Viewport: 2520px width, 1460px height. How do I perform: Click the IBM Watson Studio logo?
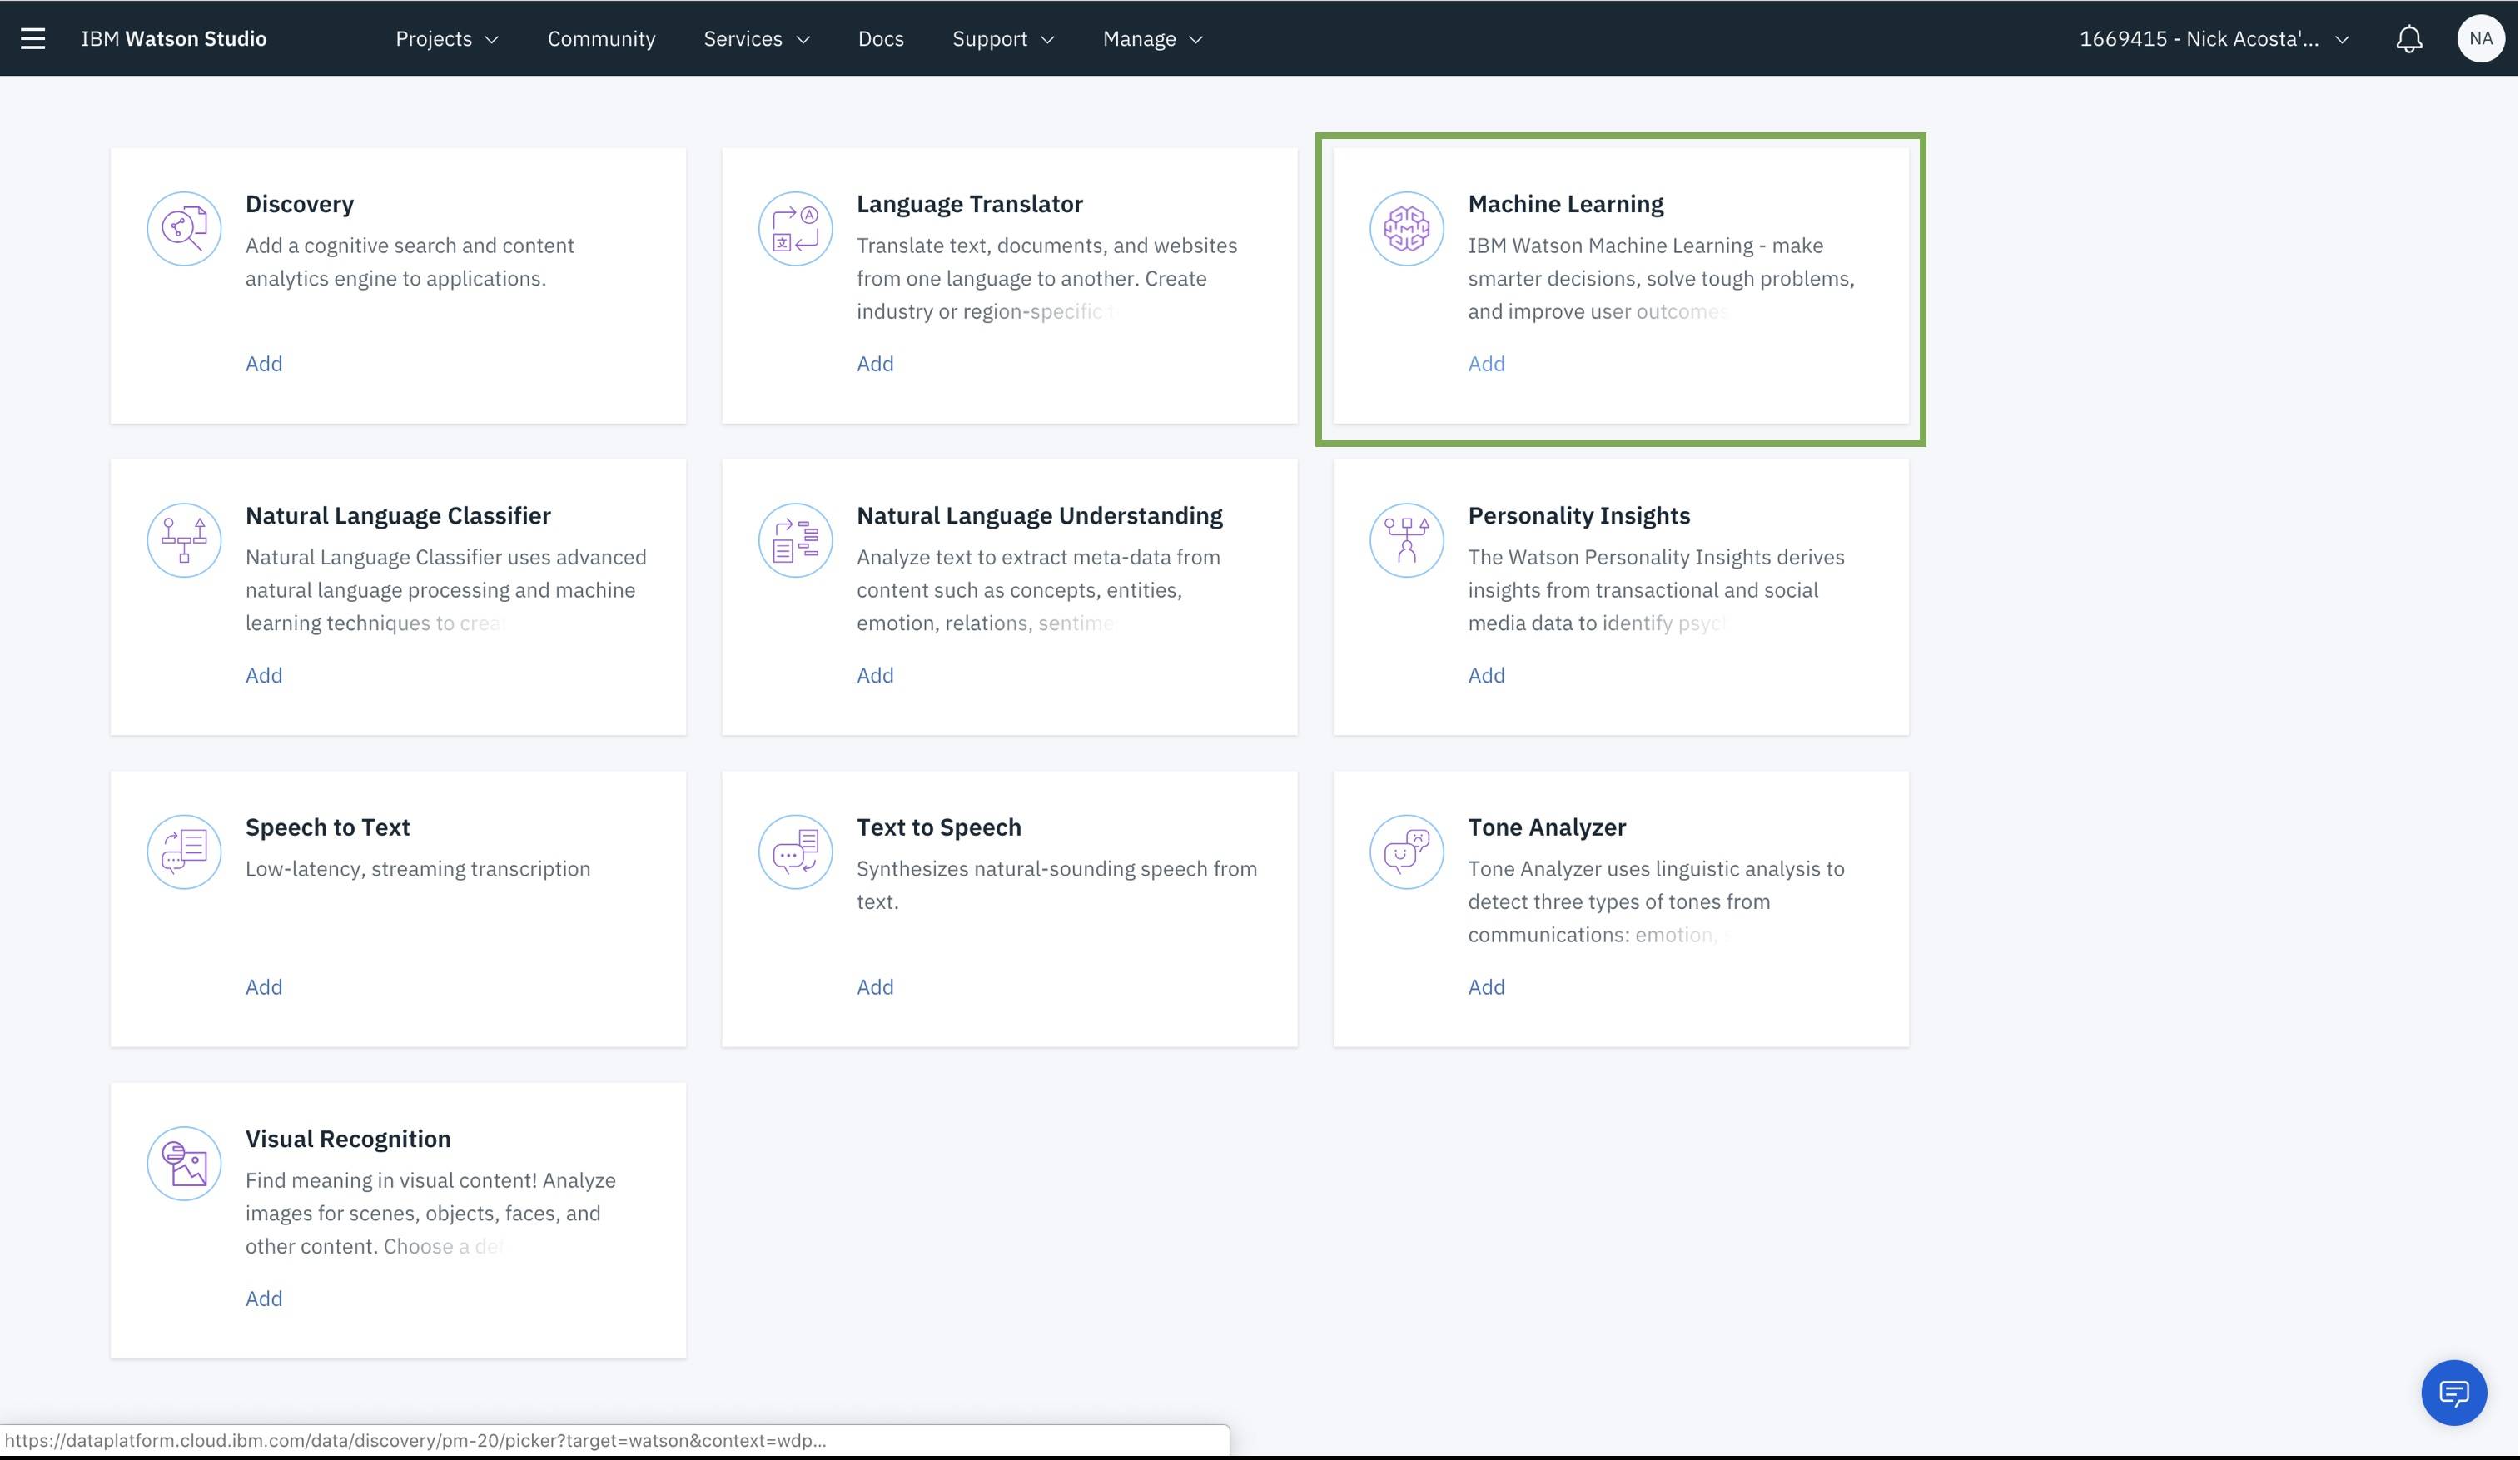coord(174,38)
